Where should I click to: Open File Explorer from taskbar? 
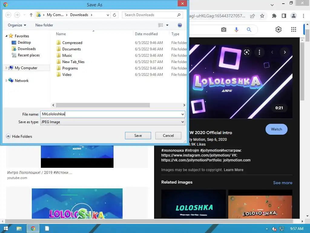click(x=19, y=228)
